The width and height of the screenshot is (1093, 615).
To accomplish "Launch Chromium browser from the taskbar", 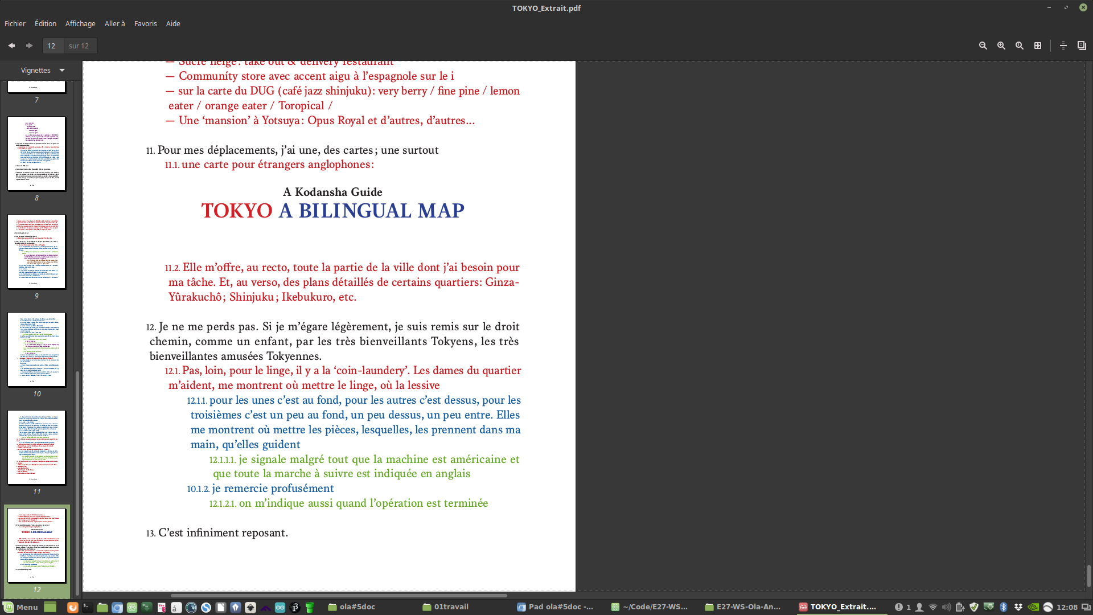I will pyautogui.click(x=117, y=607).
